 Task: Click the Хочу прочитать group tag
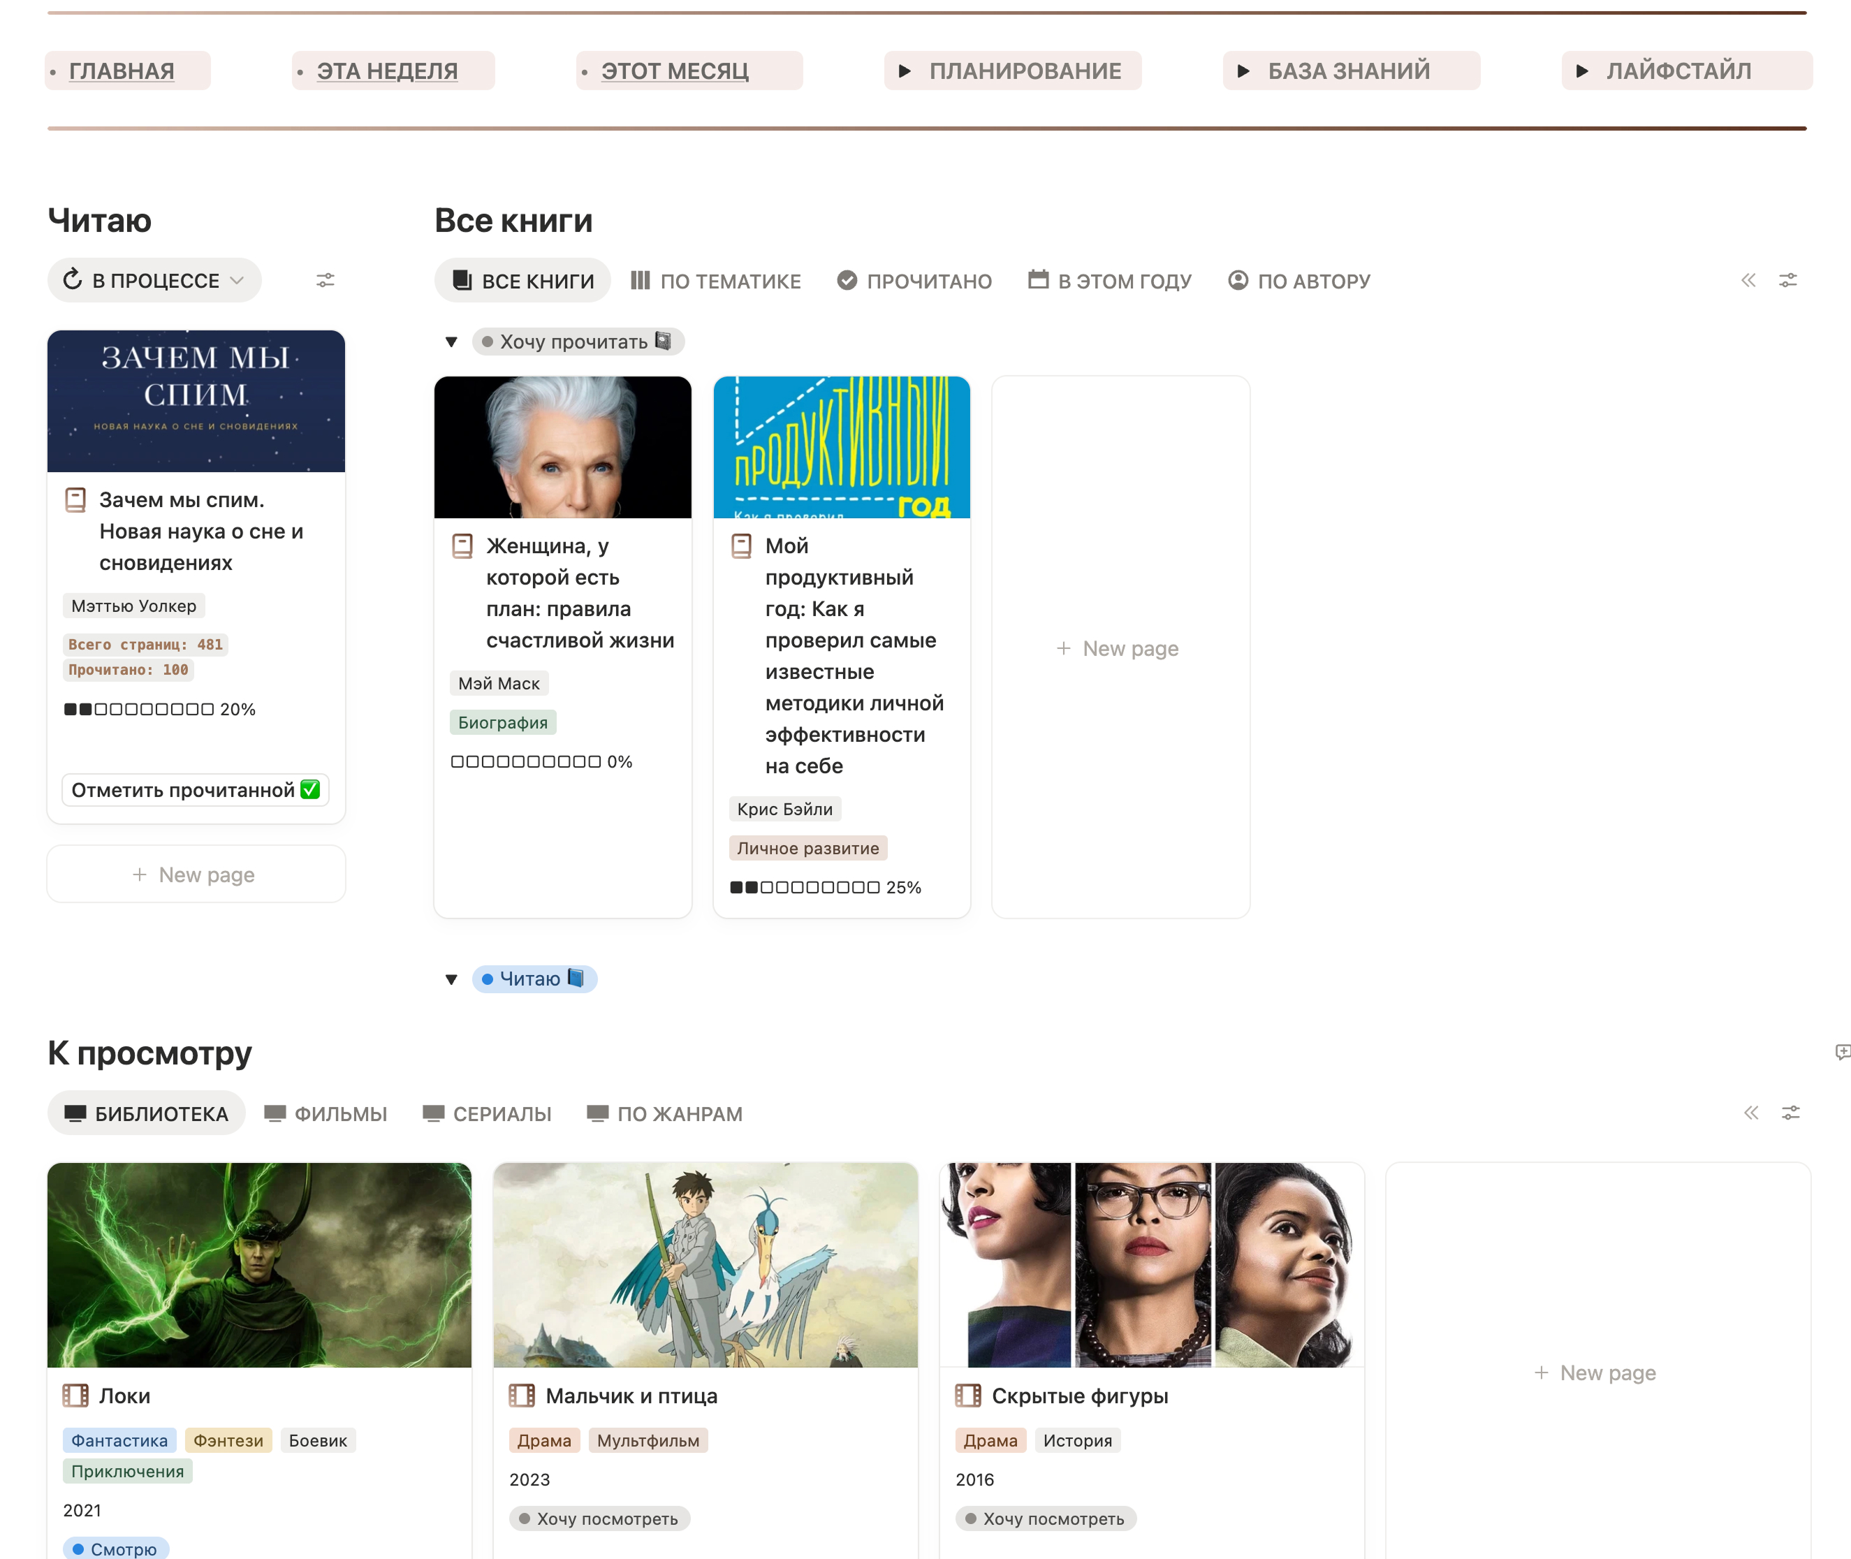[x=578, y=342]
